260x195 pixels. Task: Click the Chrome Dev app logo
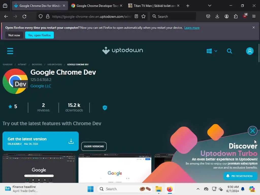[15, 81]
